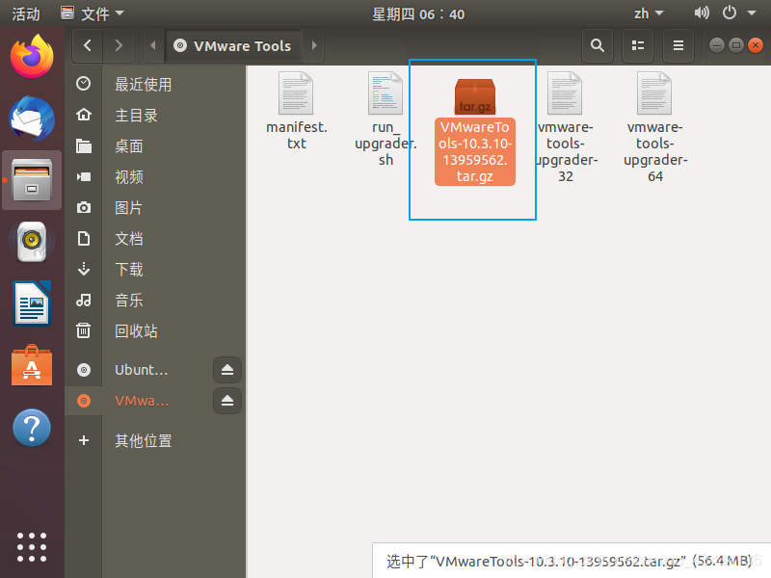
Task: Click the document icon beside 文档
Action: tap(84, 238)
